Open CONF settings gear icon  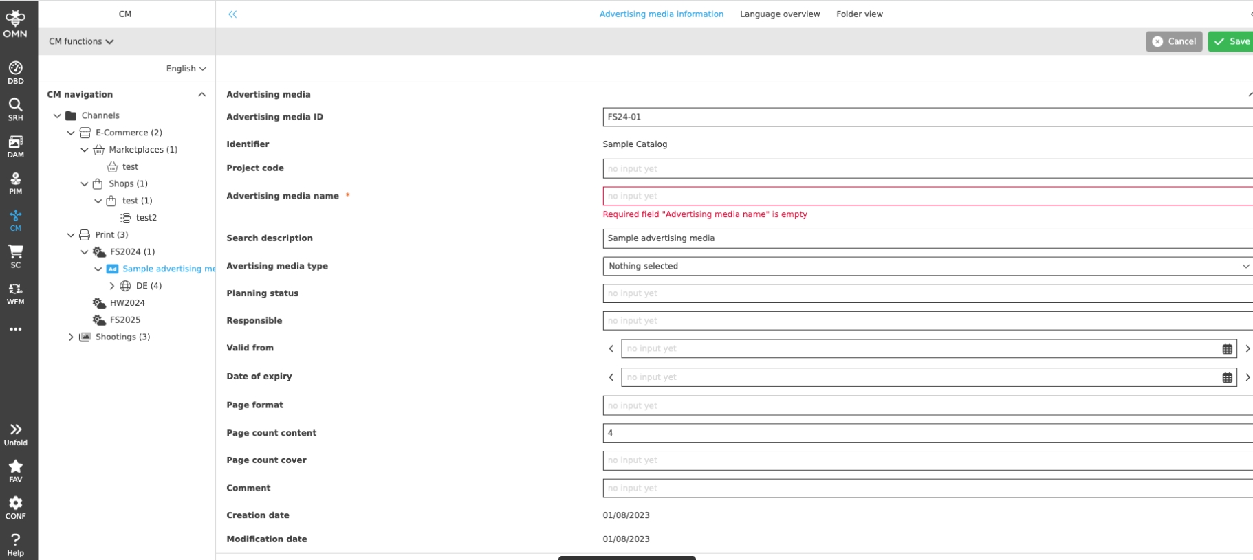(15, 507)
